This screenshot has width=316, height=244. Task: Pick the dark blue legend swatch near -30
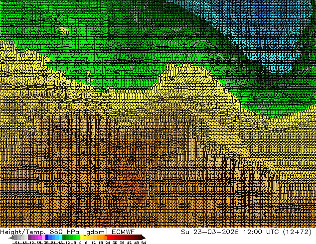tap(47, 237)
